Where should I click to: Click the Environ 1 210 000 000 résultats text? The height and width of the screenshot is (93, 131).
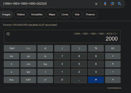coord(30,25)
